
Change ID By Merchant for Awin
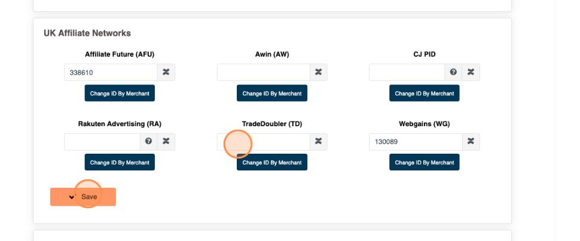point(272,93)
